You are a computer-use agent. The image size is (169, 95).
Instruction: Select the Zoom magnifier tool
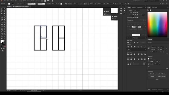pos(4,39)
